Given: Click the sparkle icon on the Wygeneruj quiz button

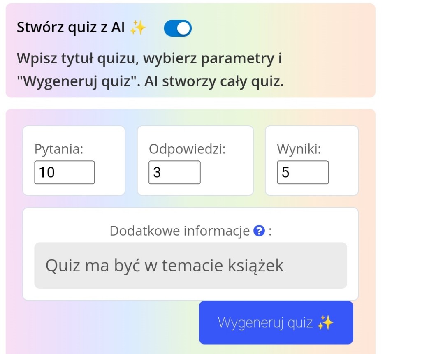Looking at the screenshot, I should pyautogui.click(x=325, y=323).
